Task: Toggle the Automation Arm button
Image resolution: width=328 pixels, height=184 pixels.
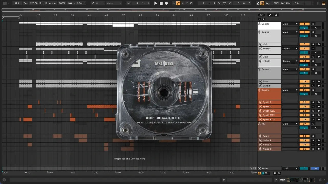Action: (x=178, y=3)
